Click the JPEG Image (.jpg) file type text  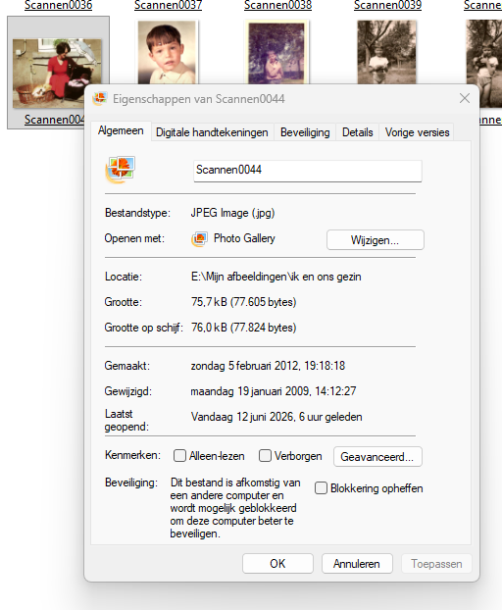click(232, 213)
